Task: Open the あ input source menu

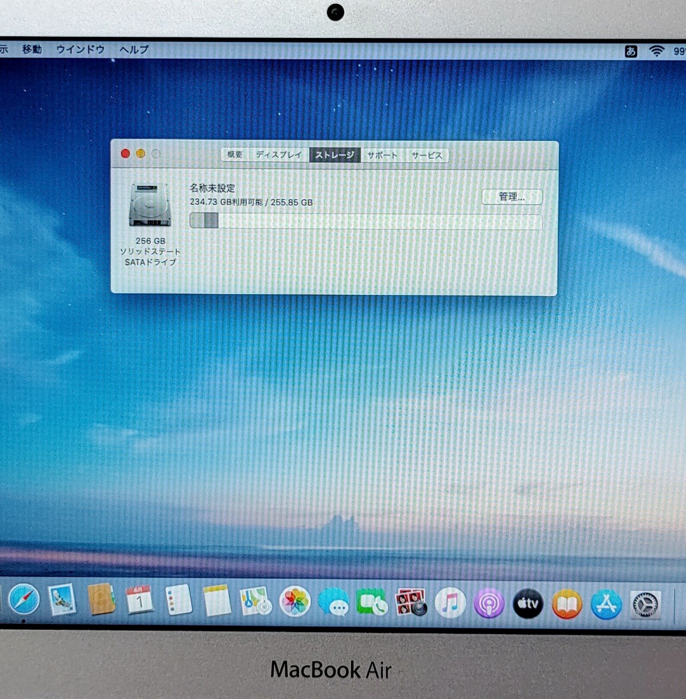Action: tap(631, 51)
